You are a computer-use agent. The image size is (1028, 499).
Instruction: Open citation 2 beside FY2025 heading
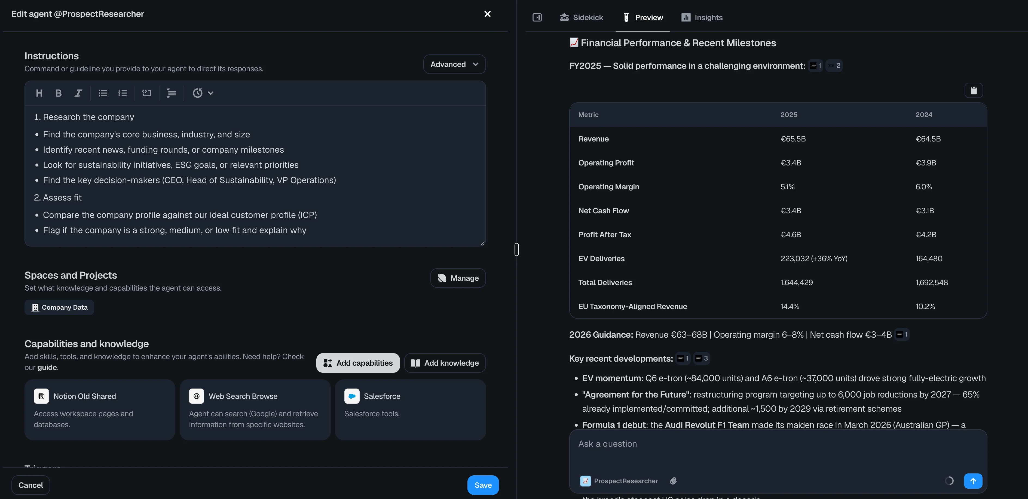834,66
